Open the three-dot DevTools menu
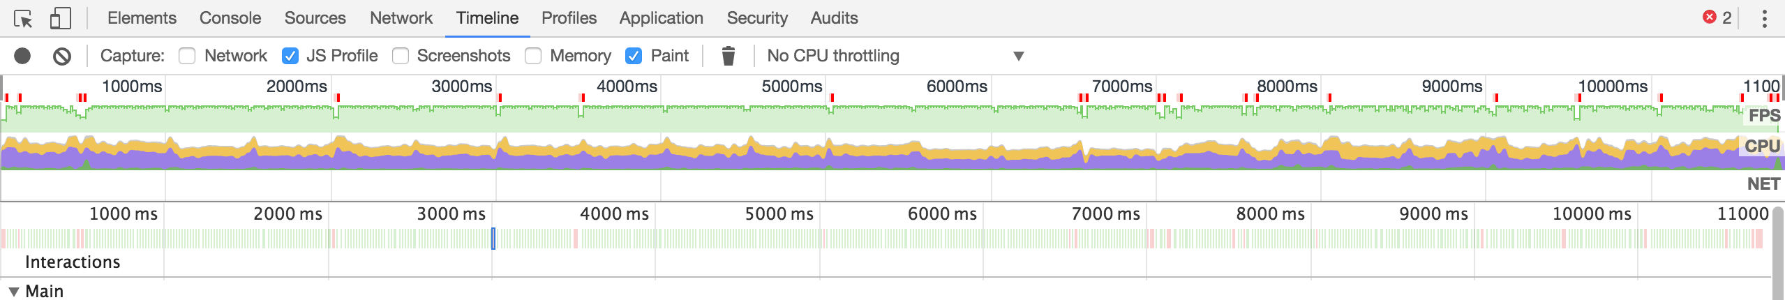Viewport: 1785px width, 300px height. [1764, 18]
